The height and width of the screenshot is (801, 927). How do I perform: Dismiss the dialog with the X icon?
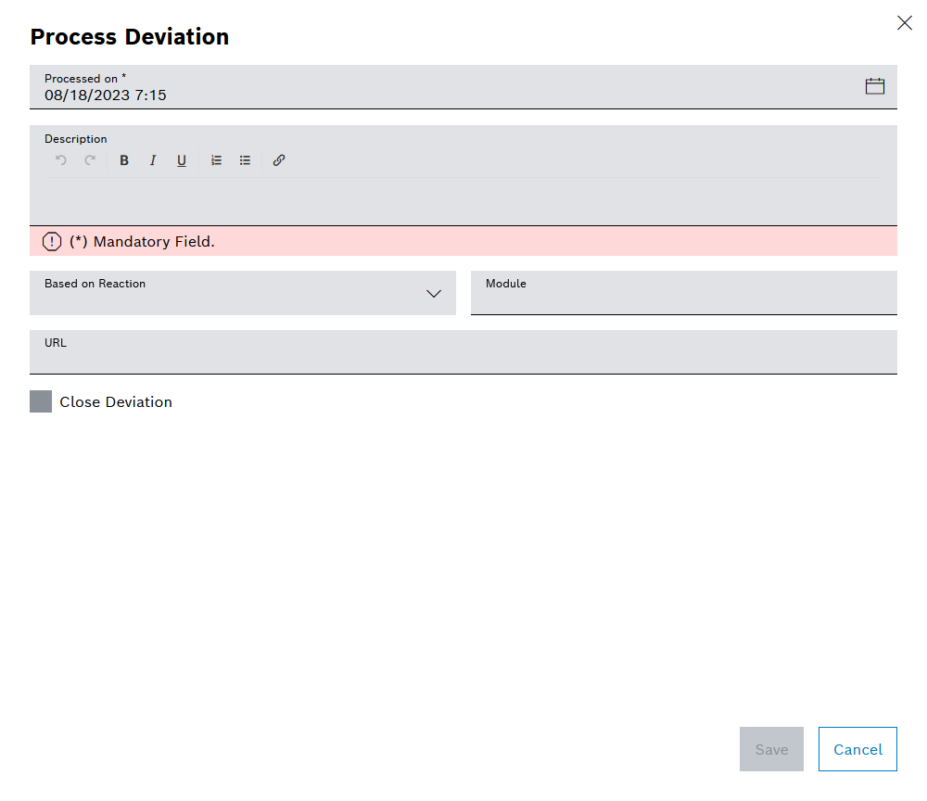click(905, 22)
